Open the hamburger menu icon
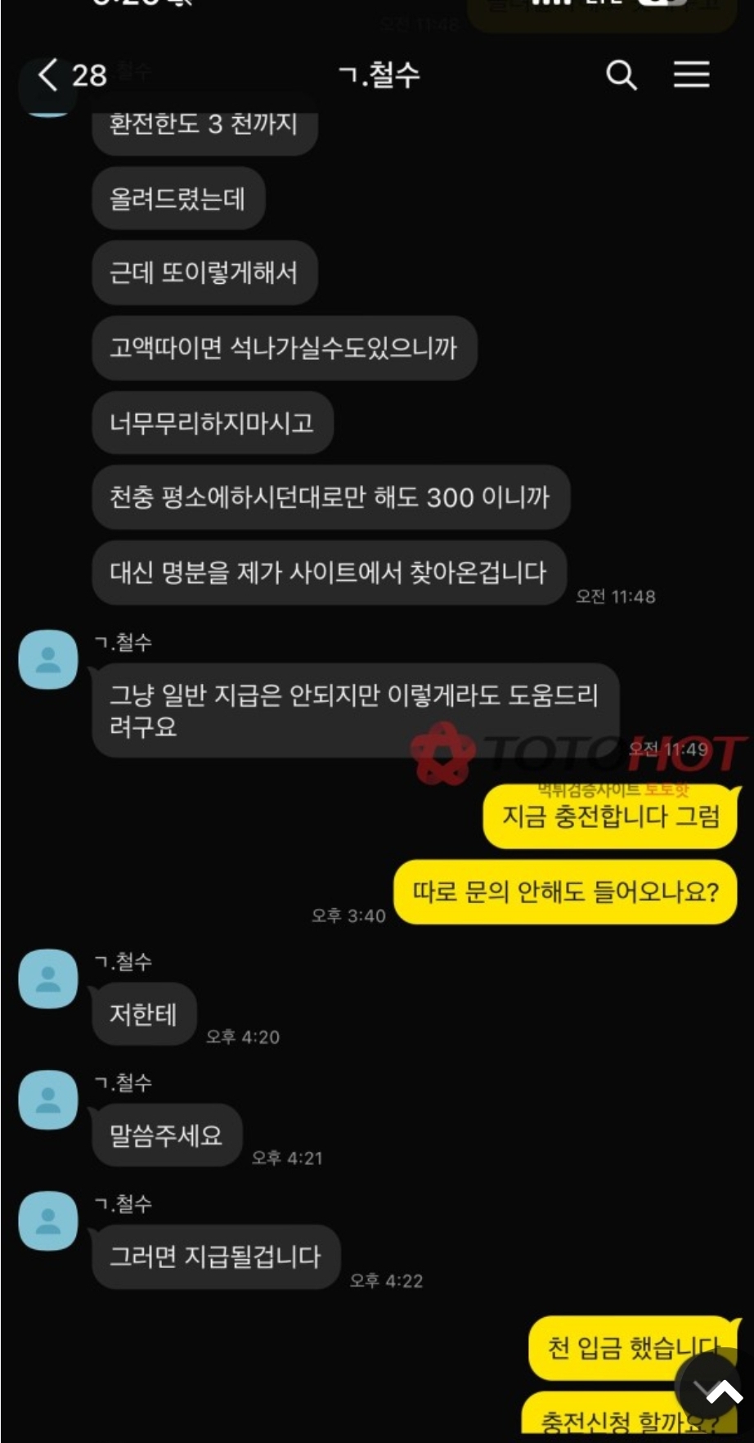Image resolution: width=754 pixels, height=1443 pixels. coord(691,74)
